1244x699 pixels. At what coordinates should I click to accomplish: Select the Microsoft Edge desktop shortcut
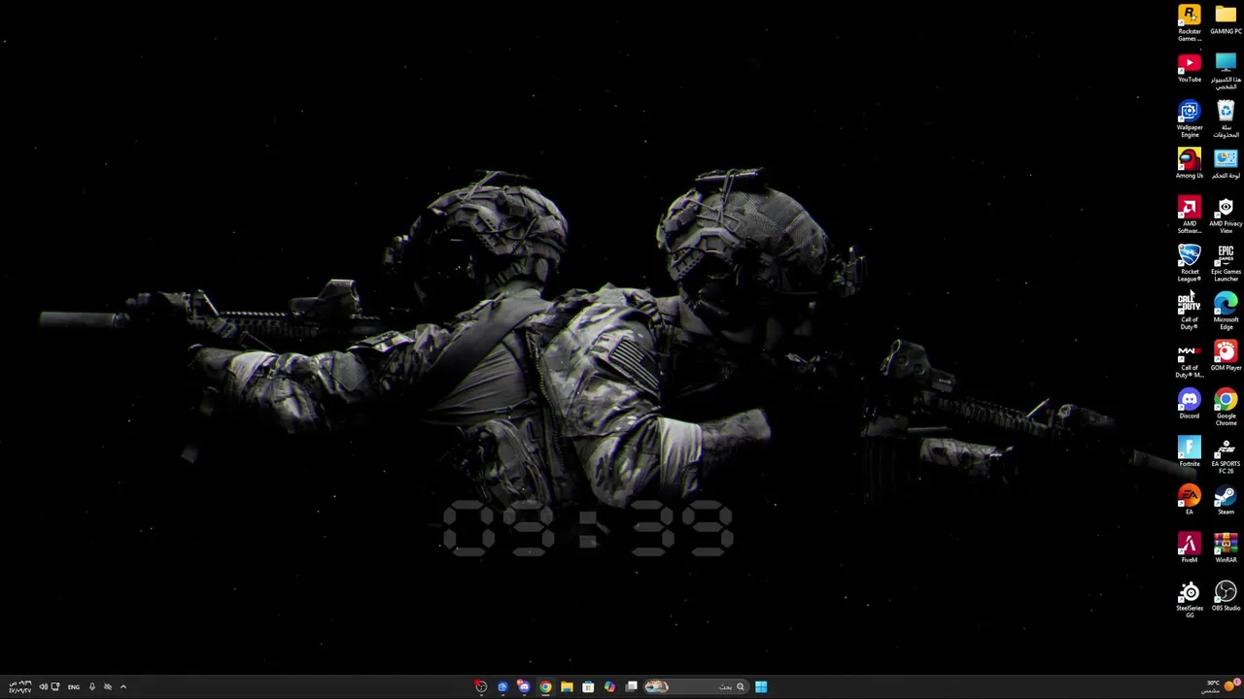coord(1226,313)
